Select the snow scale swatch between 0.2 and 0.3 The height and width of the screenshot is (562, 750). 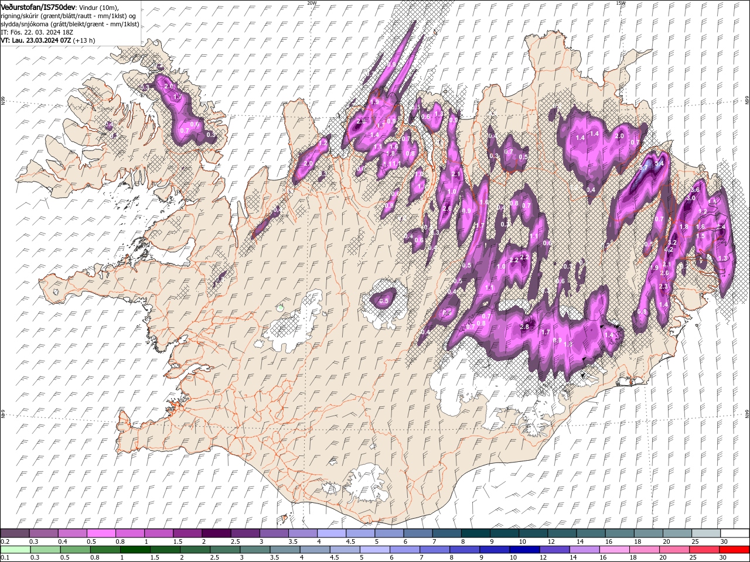coord(15,533)
